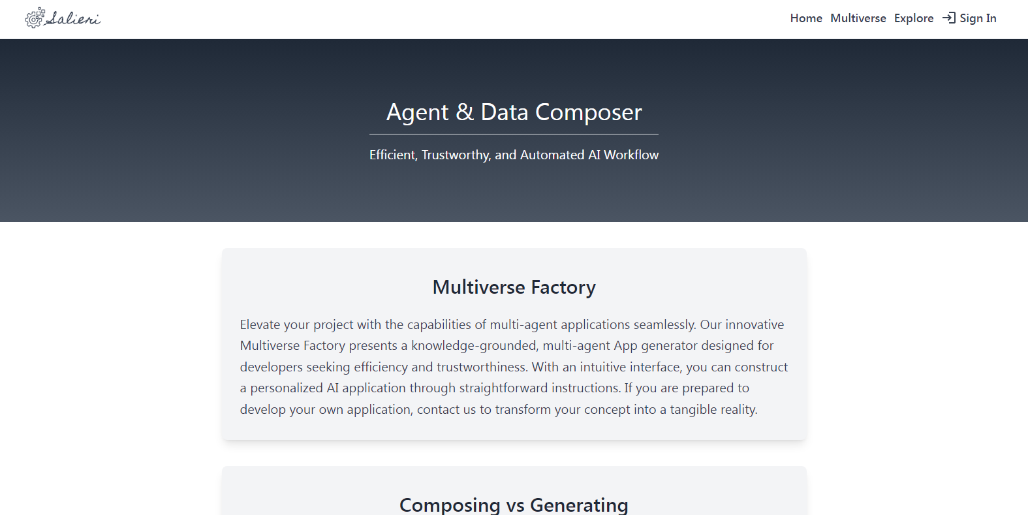The image size is (1028, 515).
Task: Click the Salieri cursive logo text
Action: (x=73, y=19)
